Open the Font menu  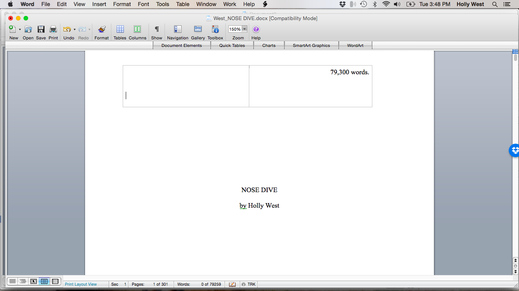click(144, 4)
